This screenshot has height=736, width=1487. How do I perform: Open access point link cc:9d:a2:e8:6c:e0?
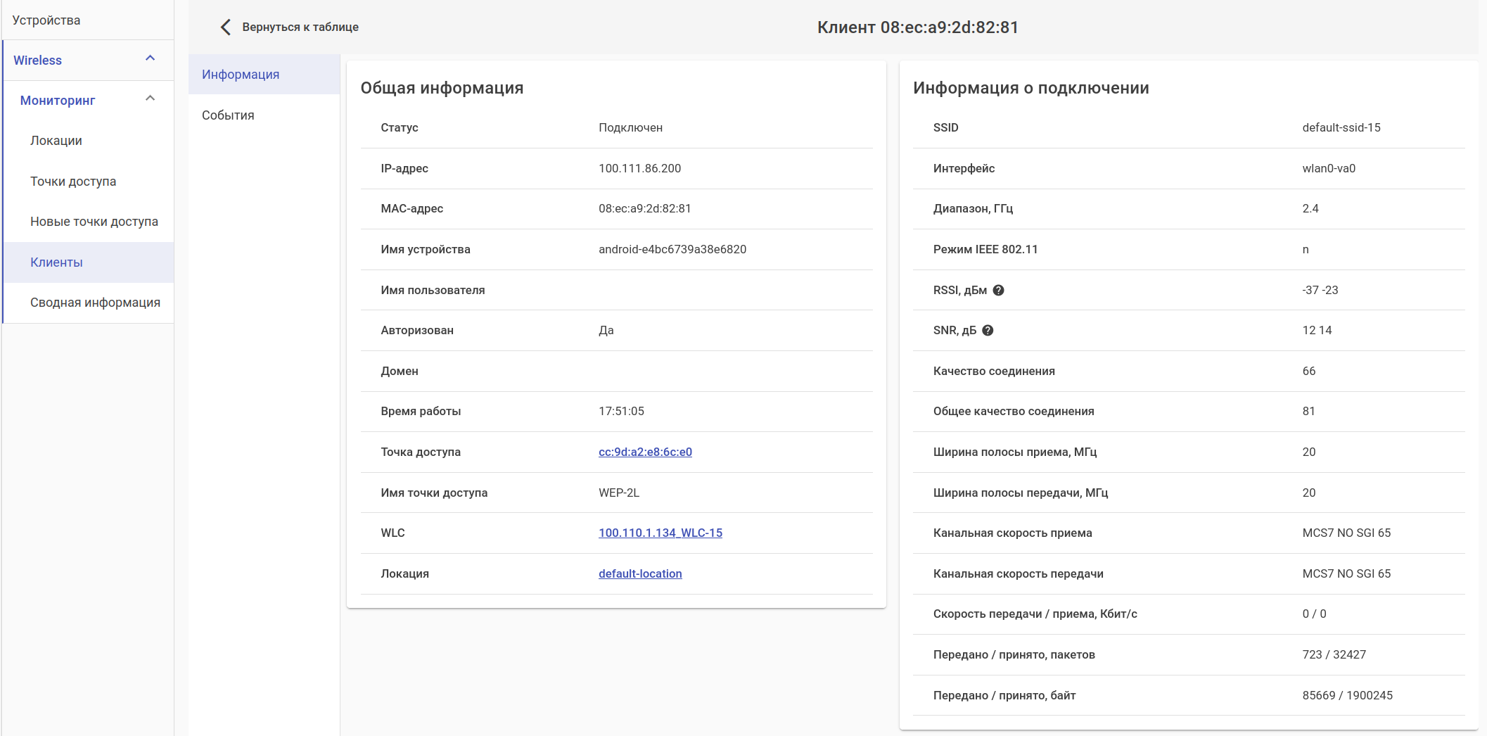coord(645,452)
